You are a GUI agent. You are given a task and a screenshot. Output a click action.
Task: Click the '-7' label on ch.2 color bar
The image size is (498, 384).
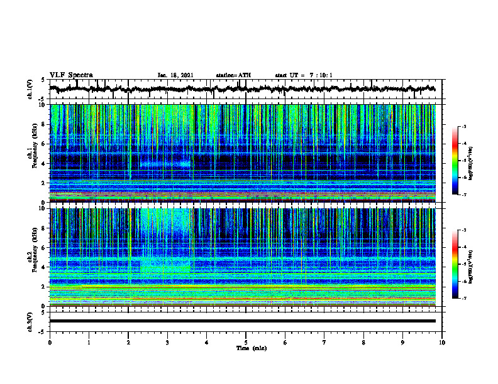[464, 299]
